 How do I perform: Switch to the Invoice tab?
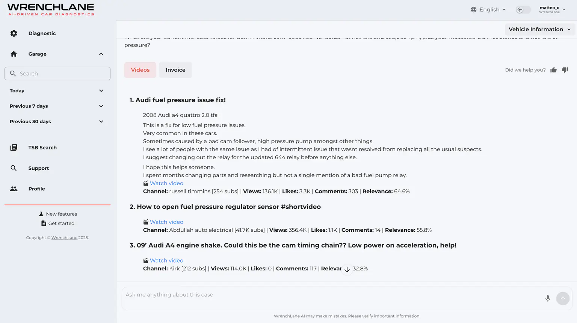(175, 70)
